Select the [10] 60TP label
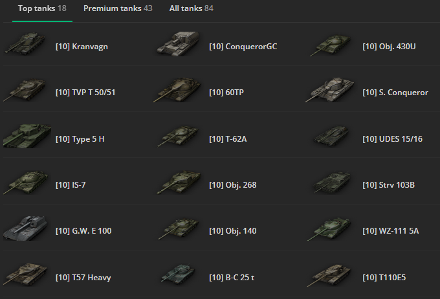Viewport: 440px width, 299px height. (x=226, y=93)
